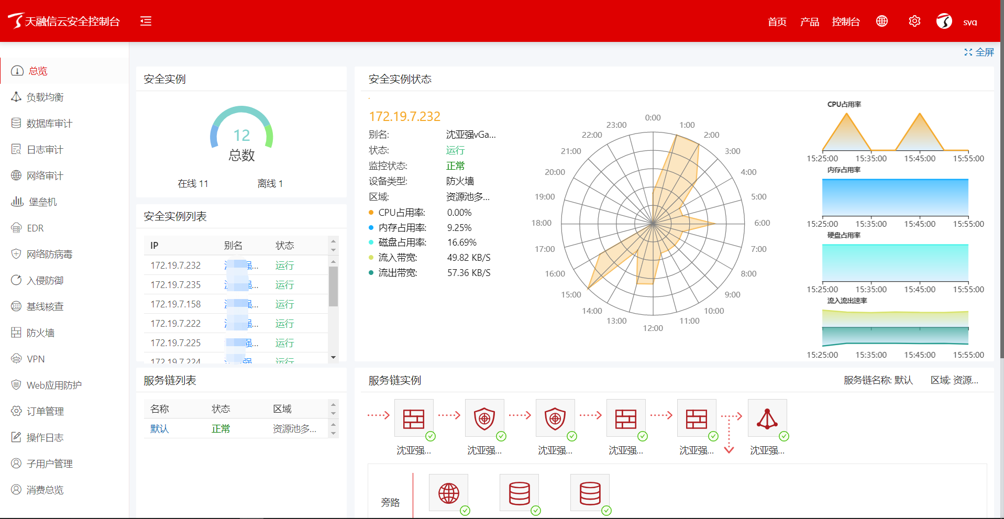Collapse the sidebar with the hamburger icon
The image size is (1004, 519).
[x=146, y=21]
